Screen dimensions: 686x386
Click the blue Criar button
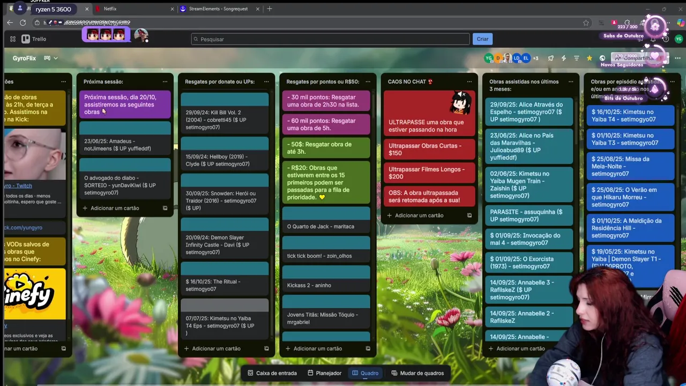pos(482,39)
